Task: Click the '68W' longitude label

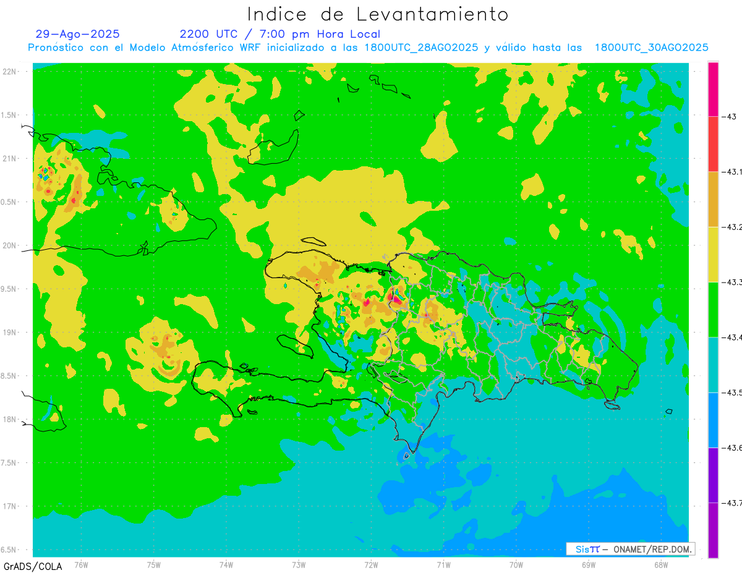Action: 661,564
